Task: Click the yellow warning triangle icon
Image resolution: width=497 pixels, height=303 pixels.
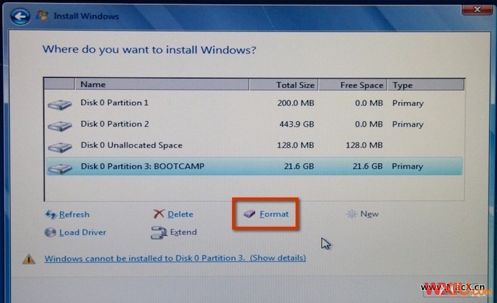Action: pos(29,259)
